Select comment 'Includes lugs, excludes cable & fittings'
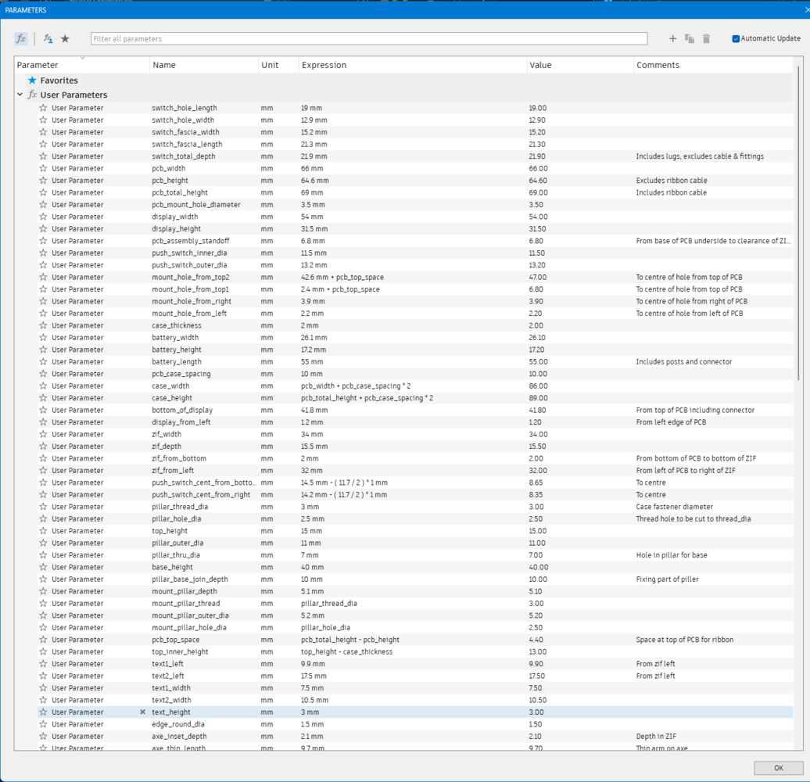The image size is (810, 782). click(700, 156)
